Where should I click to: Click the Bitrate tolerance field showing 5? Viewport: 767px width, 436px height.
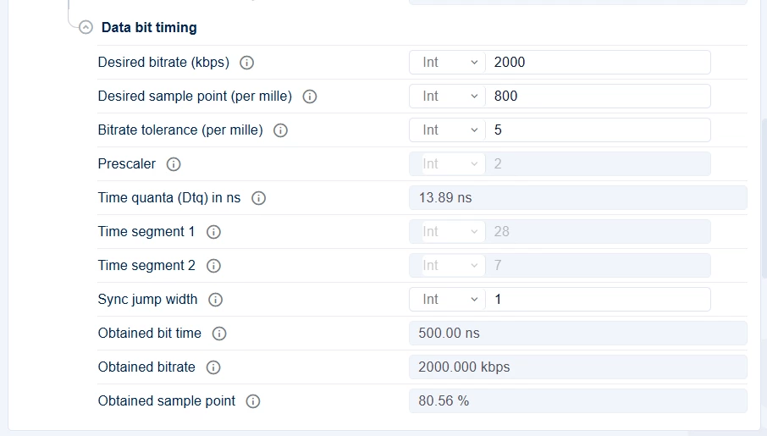click(x=598, y=130)
